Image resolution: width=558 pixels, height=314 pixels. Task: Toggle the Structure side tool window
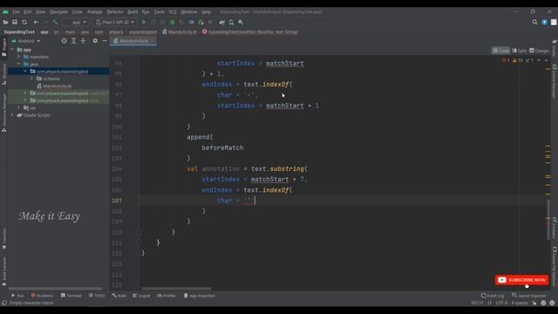pyautogui.click(x=3, y=74)
